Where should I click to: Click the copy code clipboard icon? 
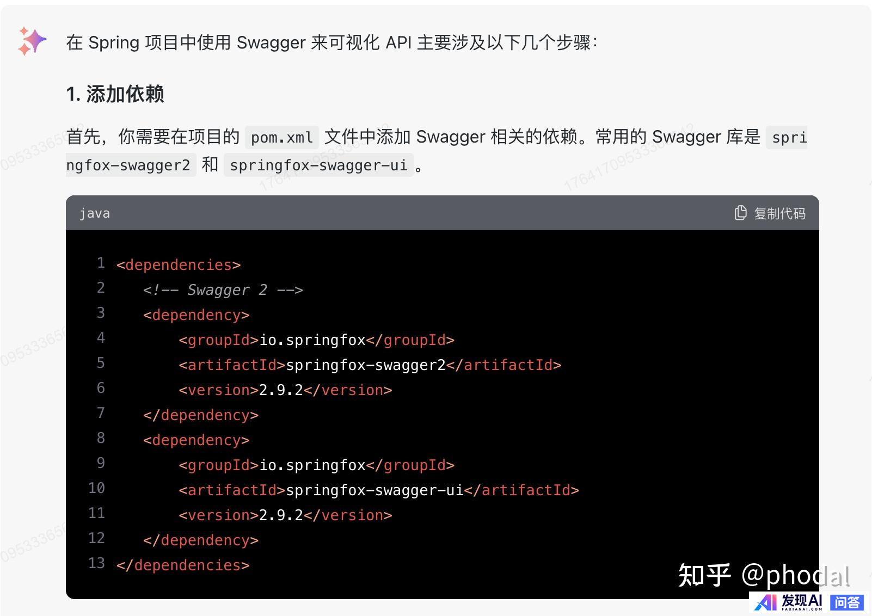coord(740,213)
